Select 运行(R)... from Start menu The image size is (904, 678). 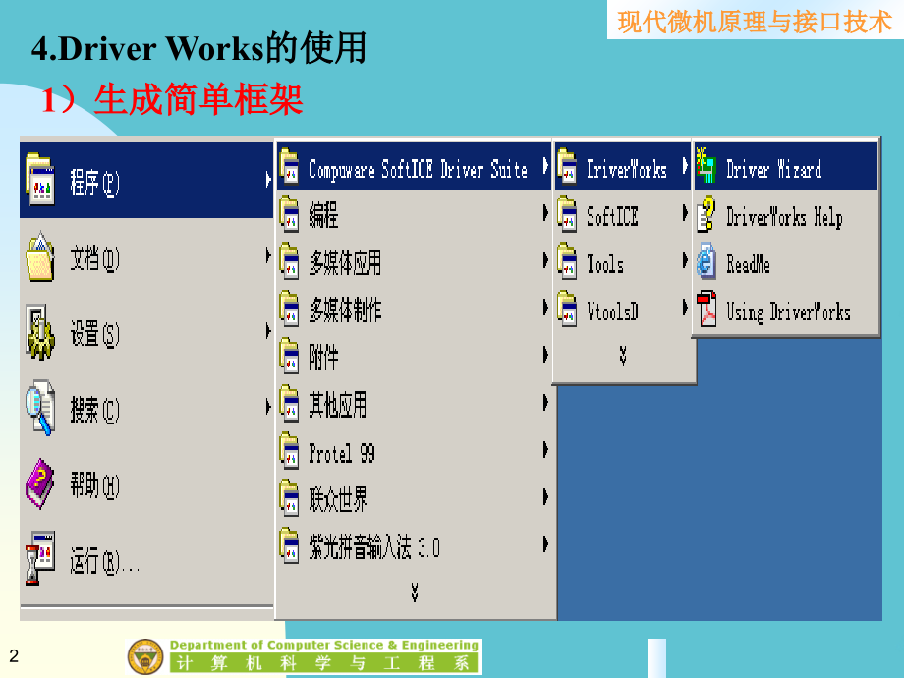point(146,559)
